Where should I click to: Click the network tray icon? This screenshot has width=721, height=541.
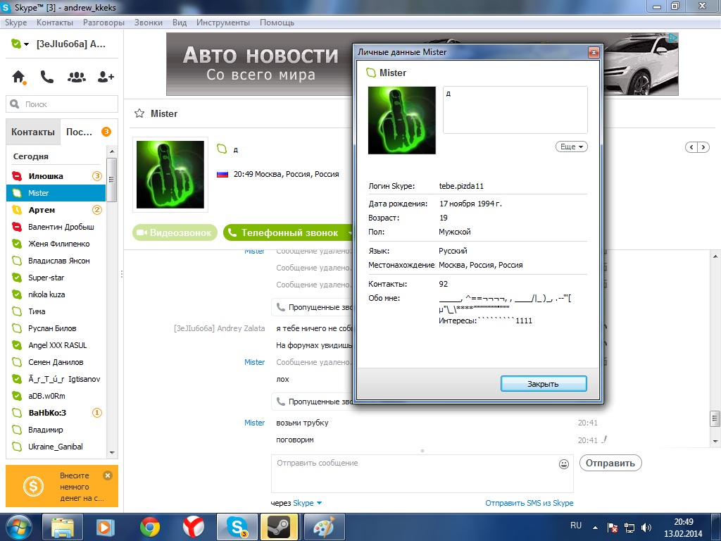pos(629,528)
